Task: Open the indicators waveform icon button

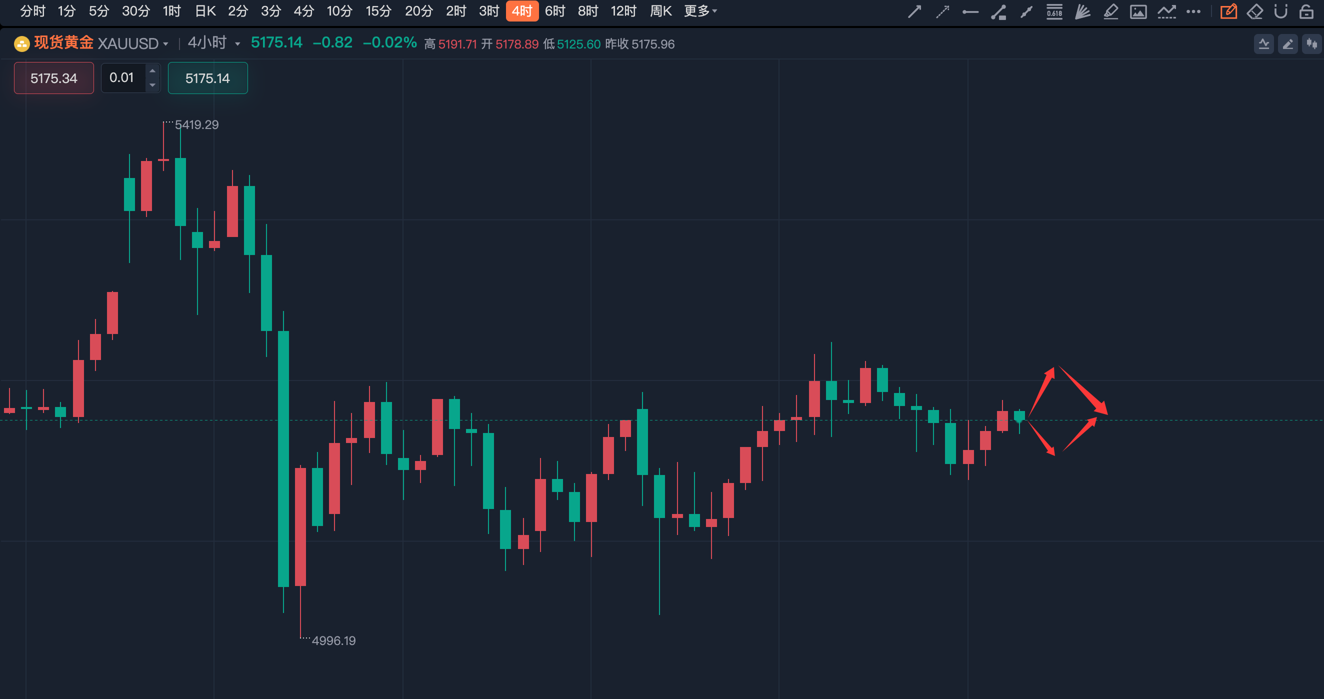Action: (1264, 44)
